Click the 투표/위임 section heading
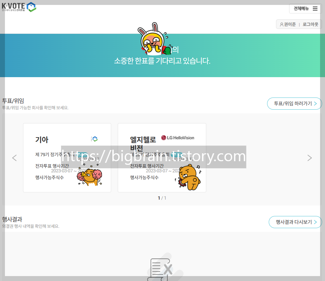Image resolution: width=325 pixels, height=281 pixels. (x=13, y=101)
